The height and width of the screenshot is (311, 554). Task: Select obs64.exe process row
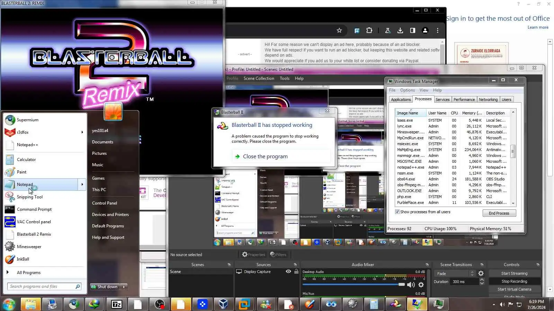[453, 179]
